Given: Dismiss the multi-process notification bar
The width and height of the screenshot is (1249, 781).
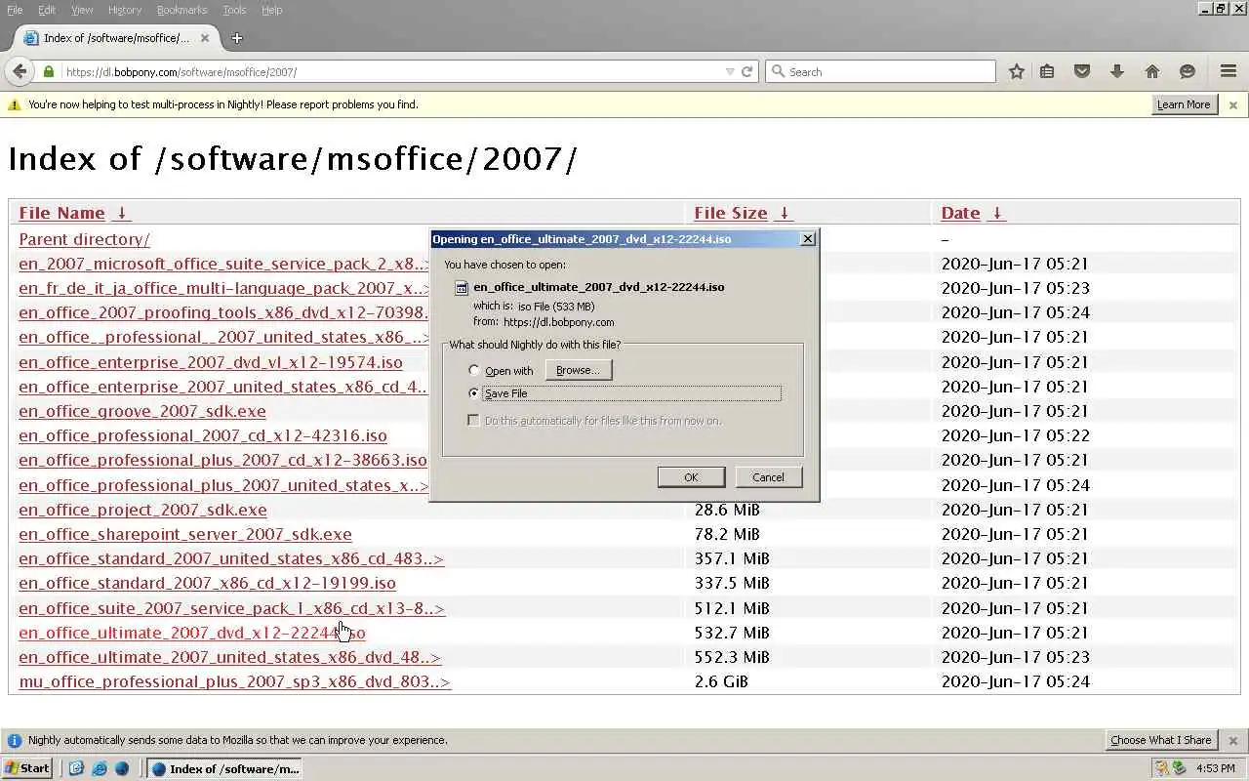Looking at the screenshot, I should click(1232, 104).
